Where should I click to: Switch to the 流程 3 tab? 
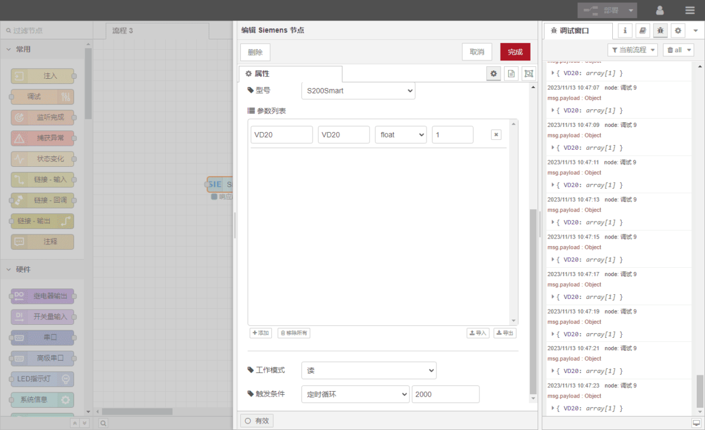[123, 31]
